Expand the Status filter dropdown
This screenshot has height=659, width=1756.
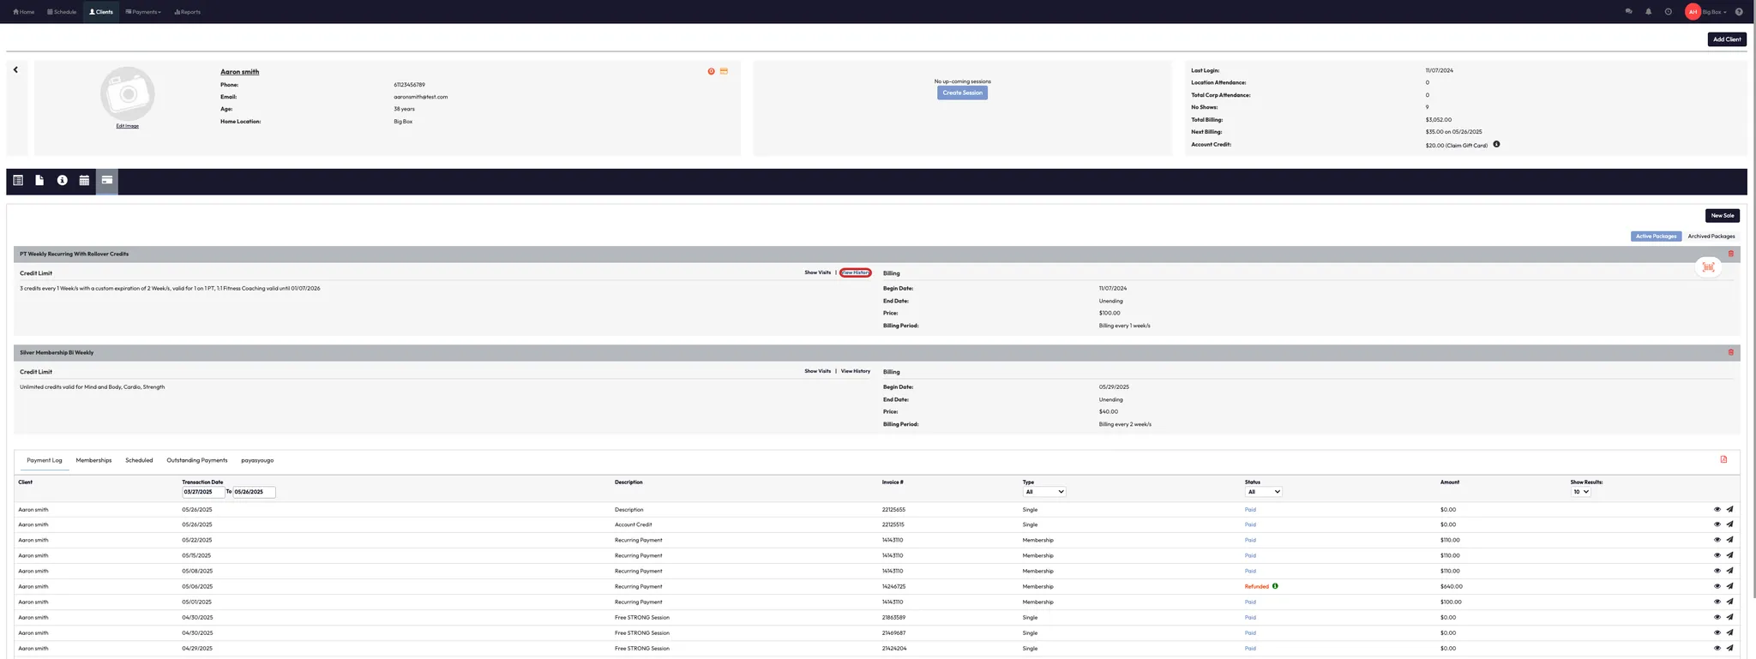[1263, 492]
